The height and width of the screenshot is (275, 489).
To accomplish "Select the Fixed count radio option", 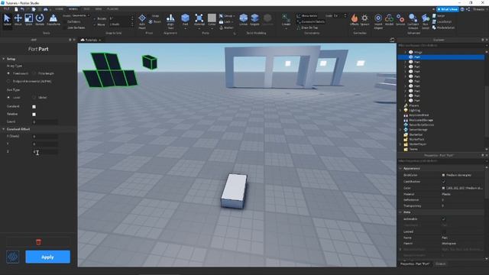I will (8, 73).
